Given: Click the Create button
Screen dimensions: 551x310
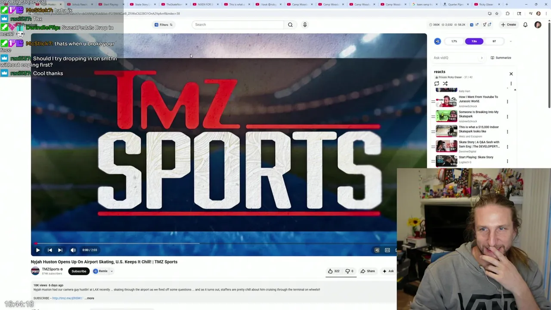Looking at the screenshot, I should [508, 25].
